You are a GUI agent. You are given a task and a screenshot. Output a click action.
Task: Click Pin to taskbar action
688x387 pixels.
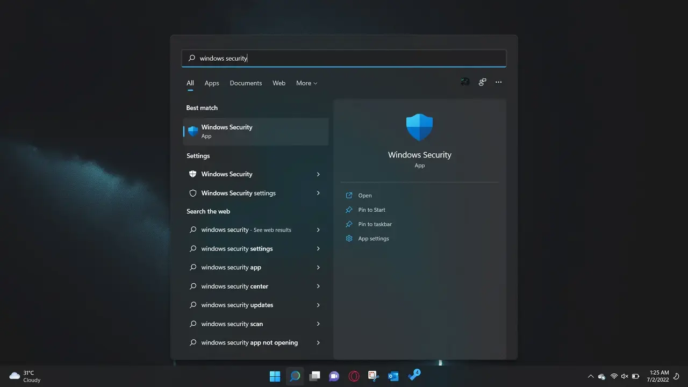click(375, 224)
